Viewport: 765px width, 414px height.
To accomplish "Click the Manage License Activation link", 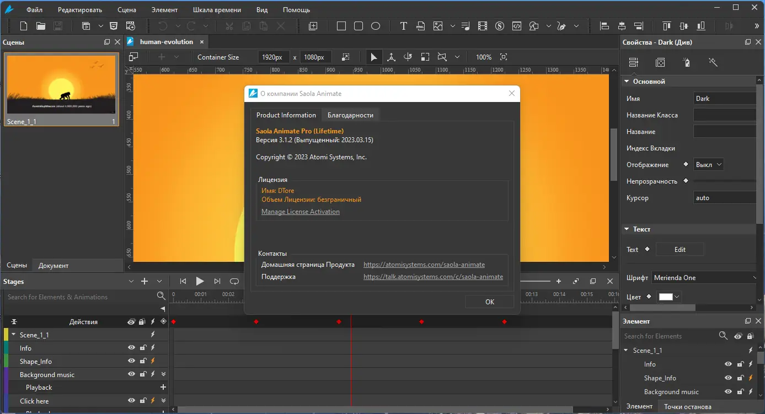I will [x=300, y=212].
